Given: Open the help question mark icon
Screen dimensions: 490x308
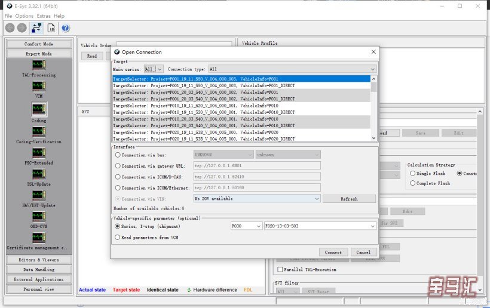Looking at the screenshot, I should [66, 28].
